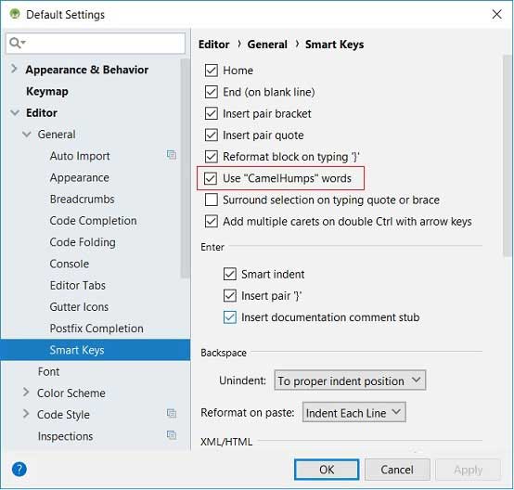Screen dimensions: 514x490
Task: Uncheck Use "CamelHumps" words checkbox
Action: (211, 178)
